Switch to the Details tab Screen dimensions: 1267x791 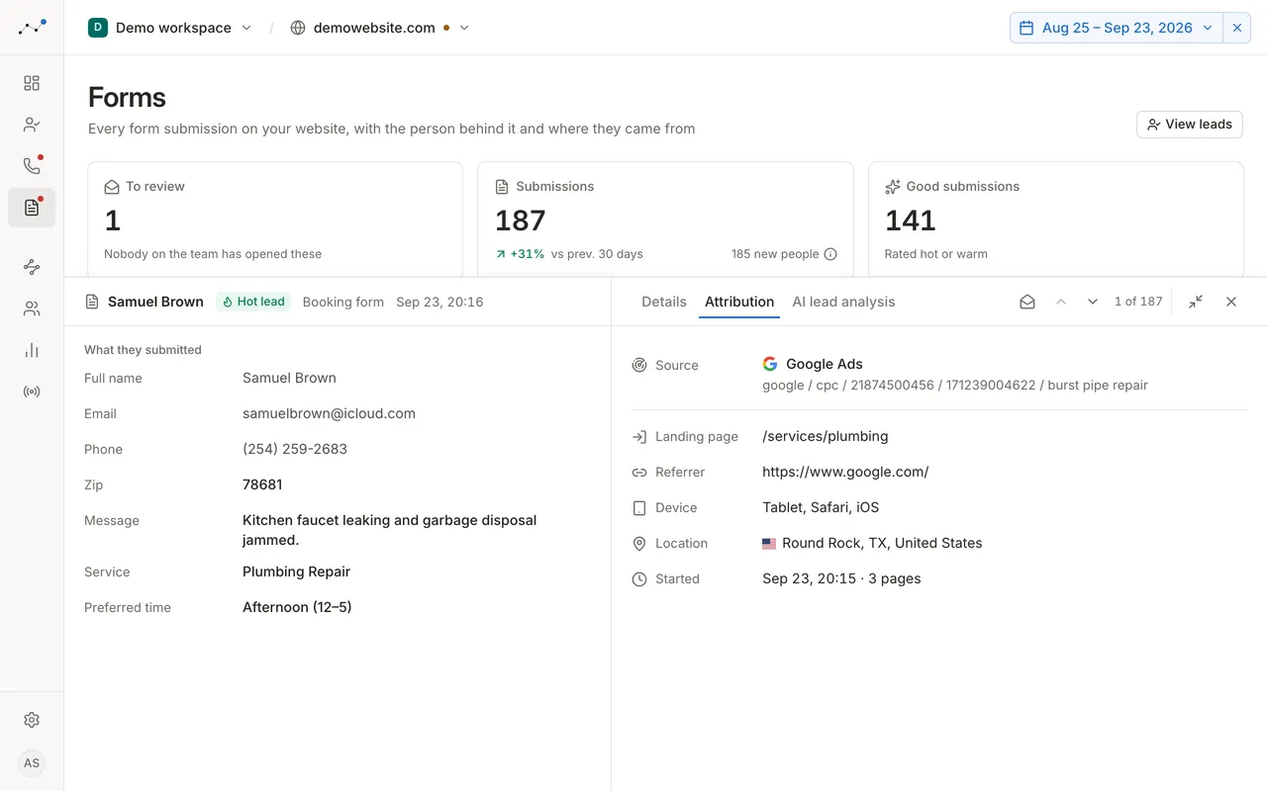pos(664,302)
